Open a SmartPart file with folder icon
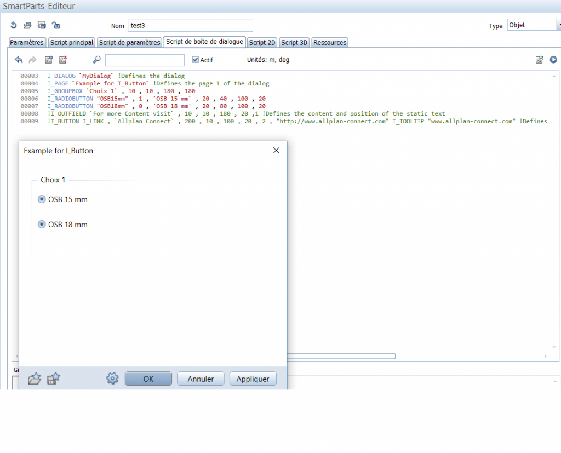The height and width of the screenshot is (453, 561). (27, 25)
